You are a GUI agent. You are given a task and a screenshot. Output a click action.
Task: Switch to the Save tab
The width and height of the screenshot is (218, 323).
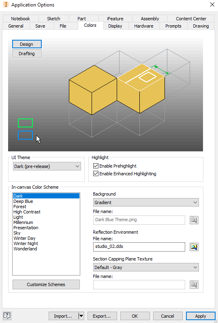click(40, 26)
